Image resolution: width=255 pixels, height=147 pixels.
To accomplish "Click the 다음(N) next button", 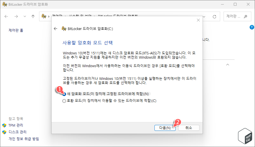I will (165, 128).
